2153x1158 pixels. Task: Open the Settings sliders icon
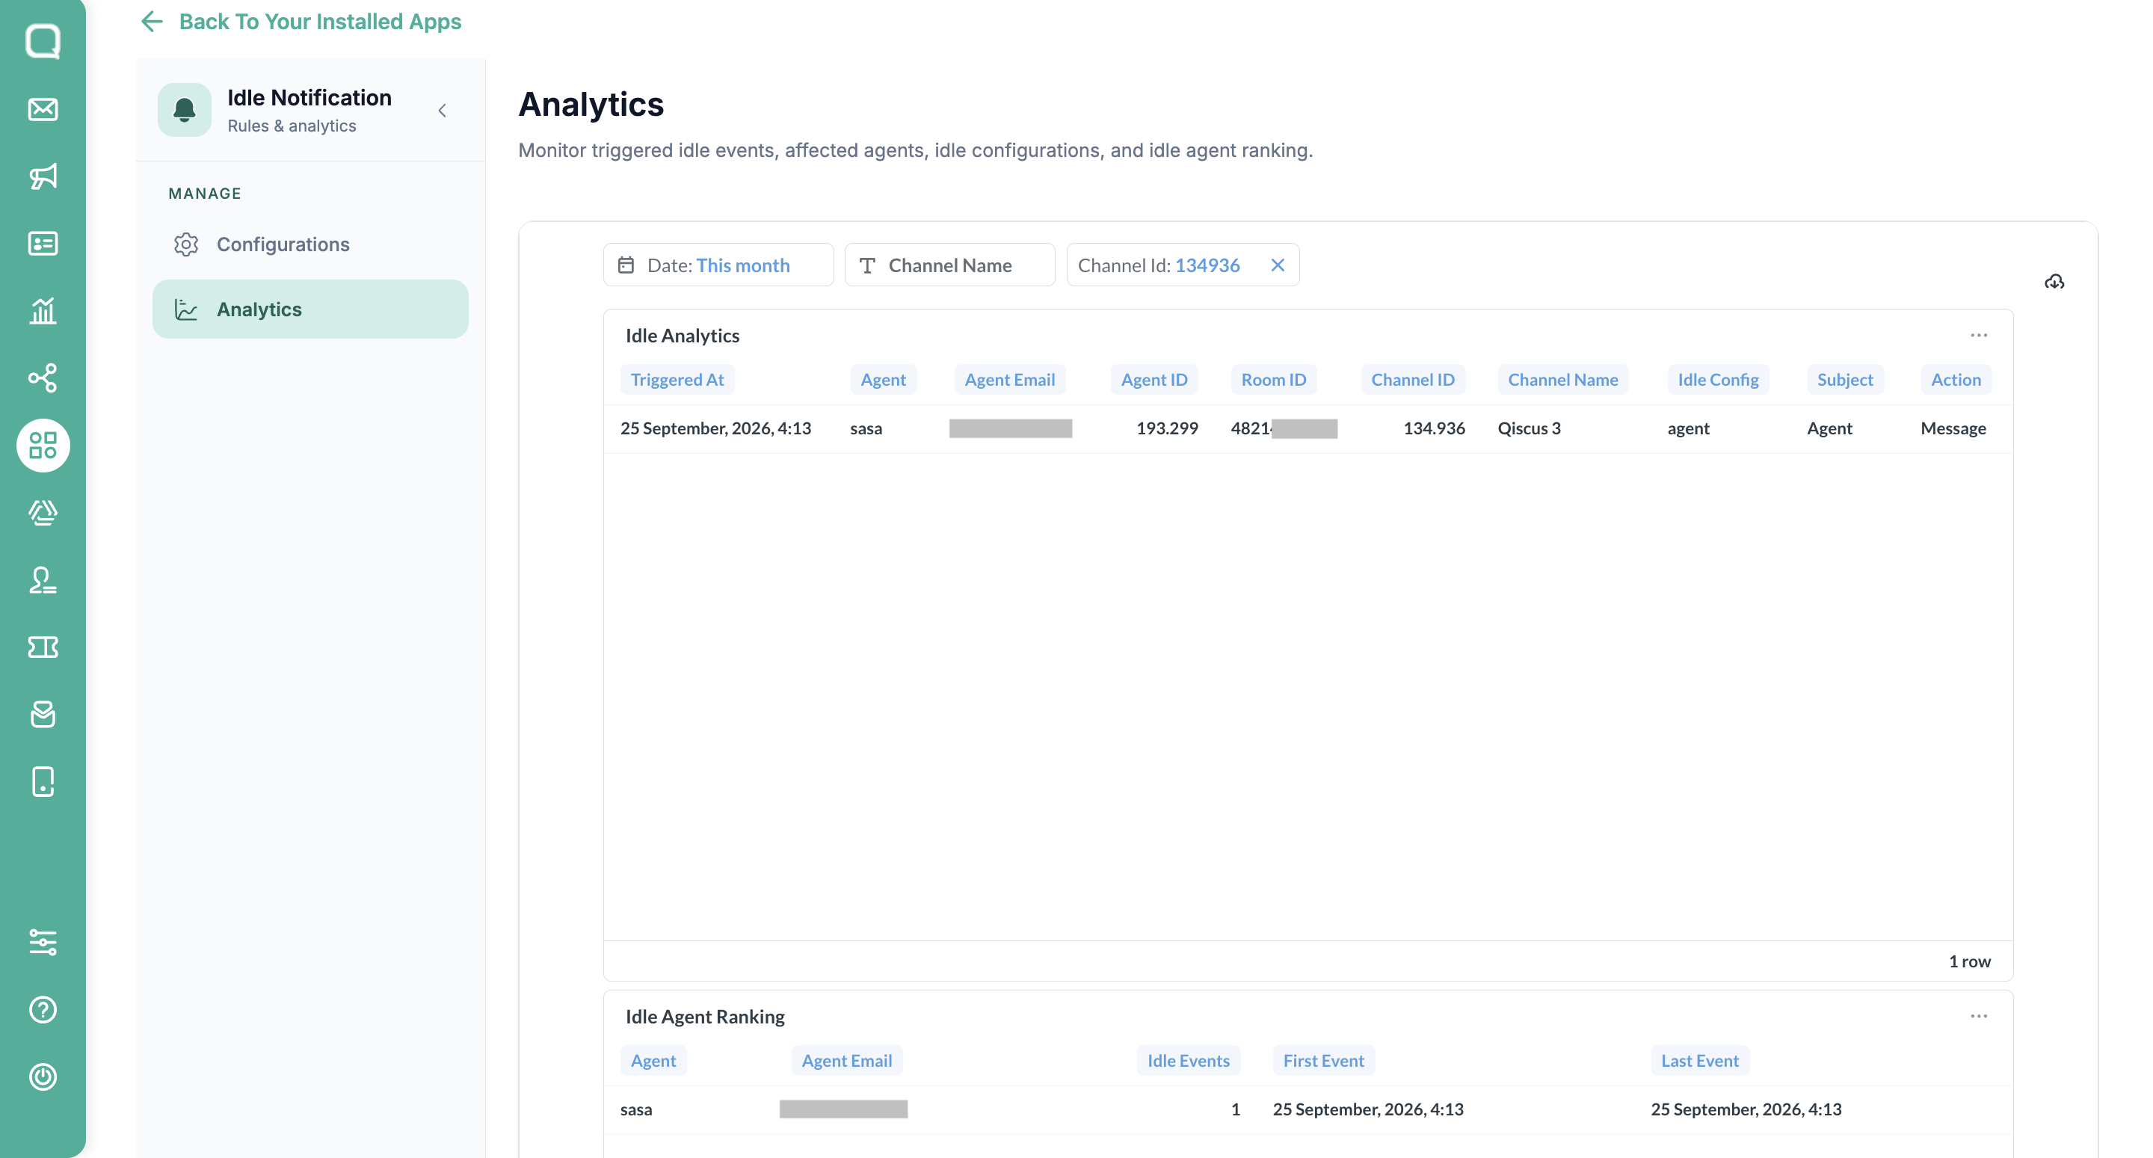[43, 942]
